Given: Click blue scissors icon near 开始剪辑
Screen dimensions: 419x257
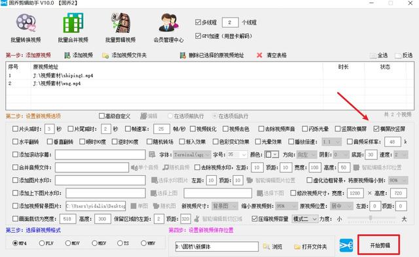Looking at the screenshot, I should pos(346,245).
